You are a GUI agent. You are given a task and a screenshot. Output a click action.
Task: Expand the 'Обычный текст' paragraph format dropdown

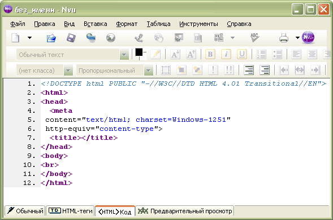click(x=124, y=55)
